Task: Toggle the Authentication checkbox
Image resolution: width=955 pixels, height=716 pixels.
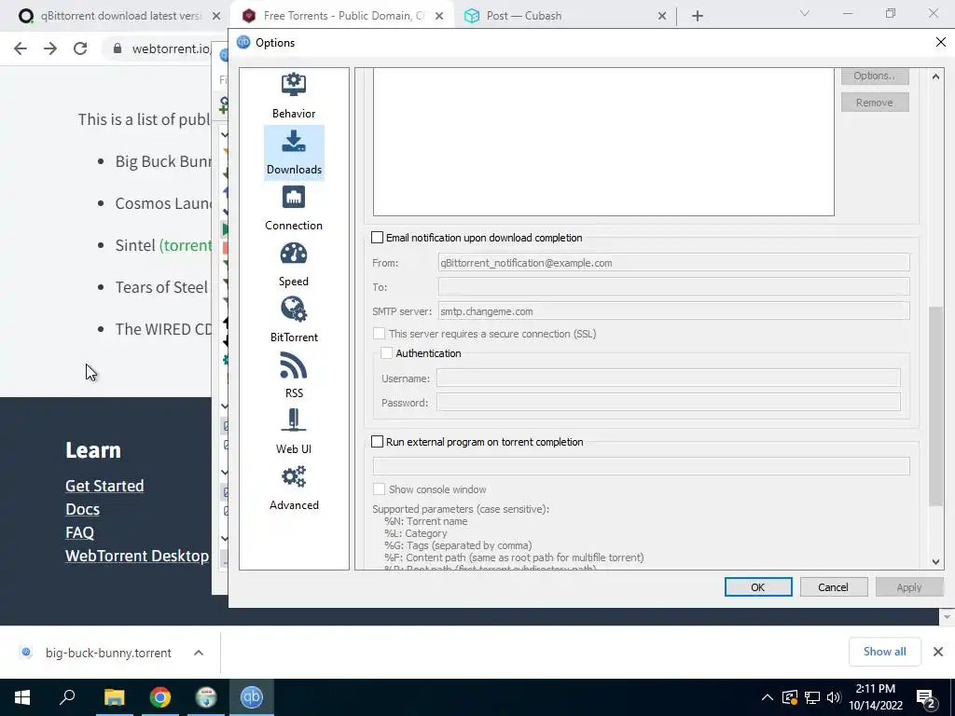Action: (x=386, y=353)
